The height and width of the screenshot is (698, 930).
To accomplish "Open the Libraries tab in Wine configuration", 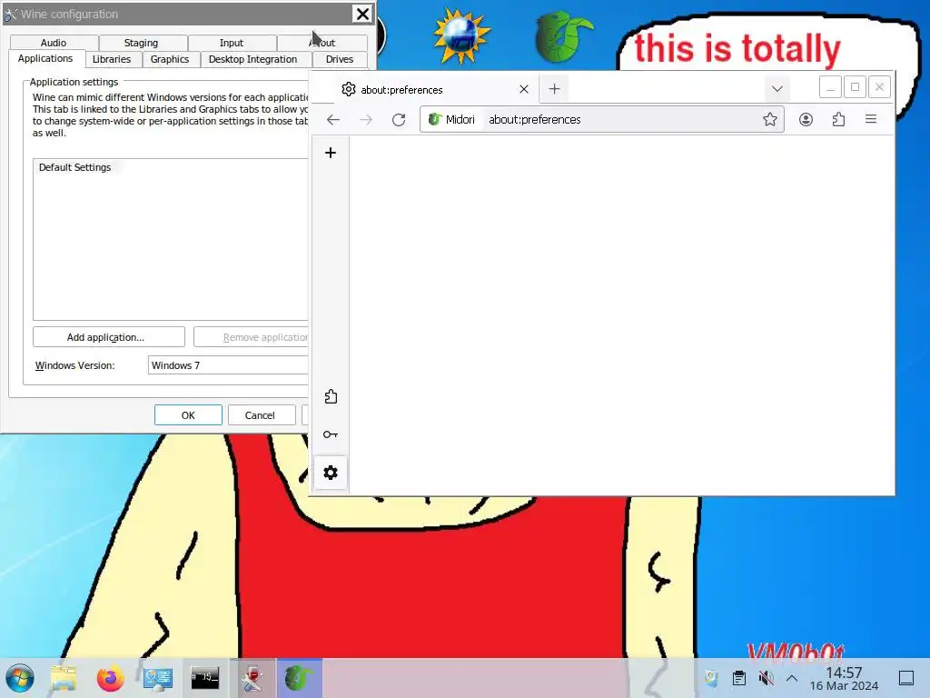I will pos(112,59).
